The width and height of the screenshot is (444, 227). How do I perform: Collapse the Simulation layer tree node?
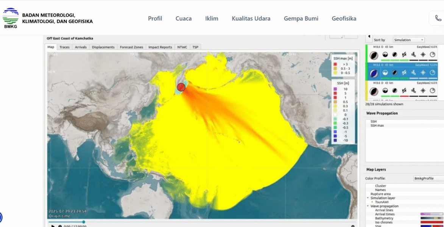pyautogui.click(x=367, y=198)
